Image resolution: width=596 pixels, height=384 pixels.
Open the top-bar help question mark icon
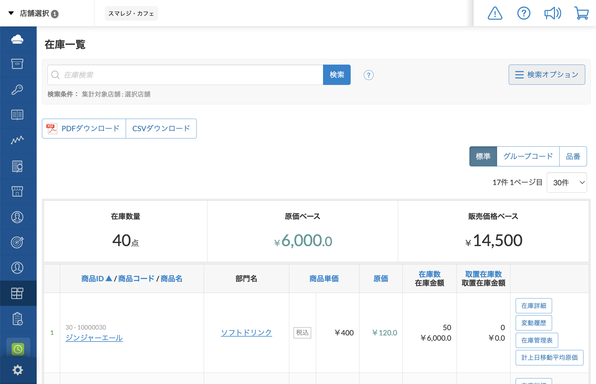524,13
